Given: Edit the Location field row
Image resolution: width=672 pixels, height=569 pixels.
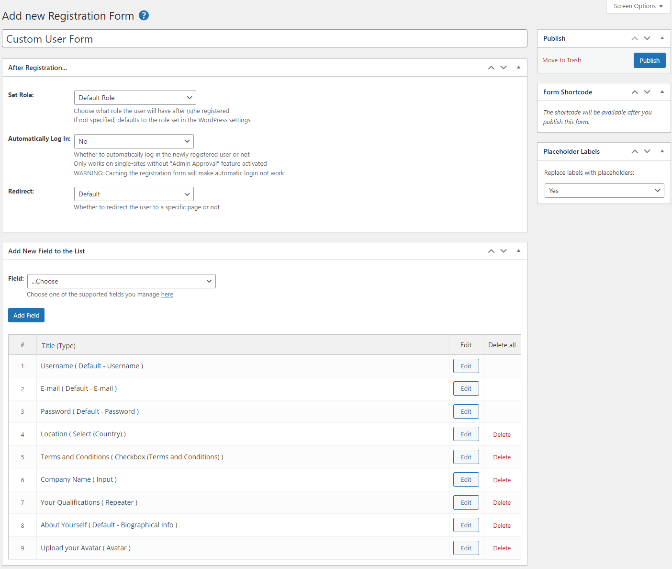Looking at the screenshot, I should click(x=466, y=434).
